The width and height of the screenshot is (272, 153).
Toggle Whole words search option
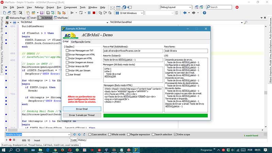[x=109, y=134]
